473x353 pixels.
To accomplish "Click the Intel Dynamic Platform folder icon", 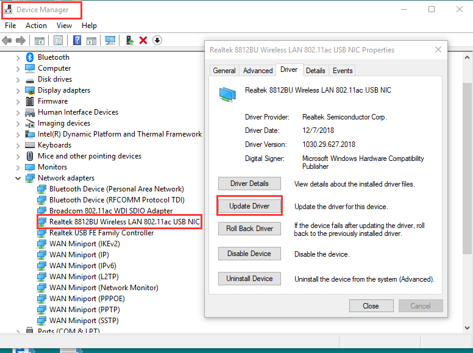I will 29,134.
